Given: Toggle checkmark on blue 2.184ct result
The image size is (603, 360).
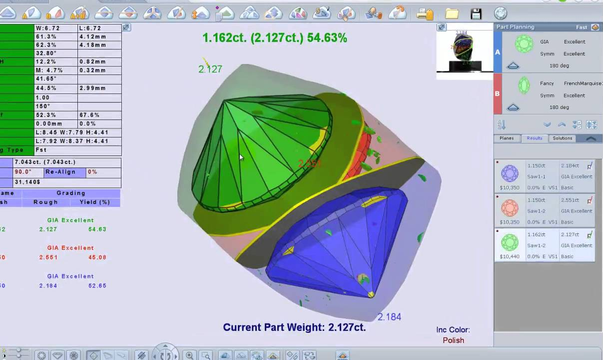Looking at the screenshot, I should click(590, 166).
